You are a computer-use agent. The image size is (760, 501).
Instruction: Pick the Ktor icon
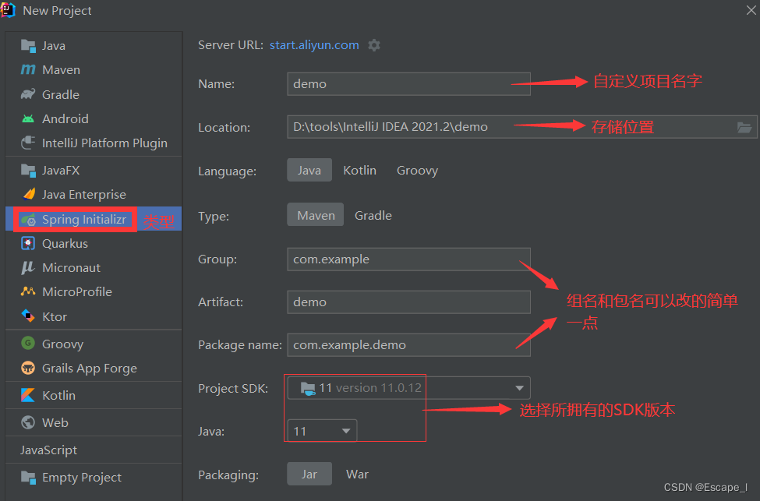pos(28,316)
